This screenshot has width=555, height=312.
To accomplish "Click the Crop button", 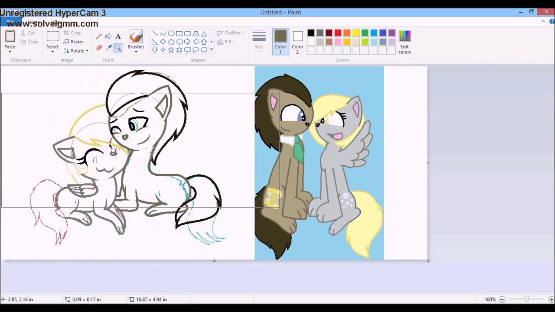I will [72, 33].
